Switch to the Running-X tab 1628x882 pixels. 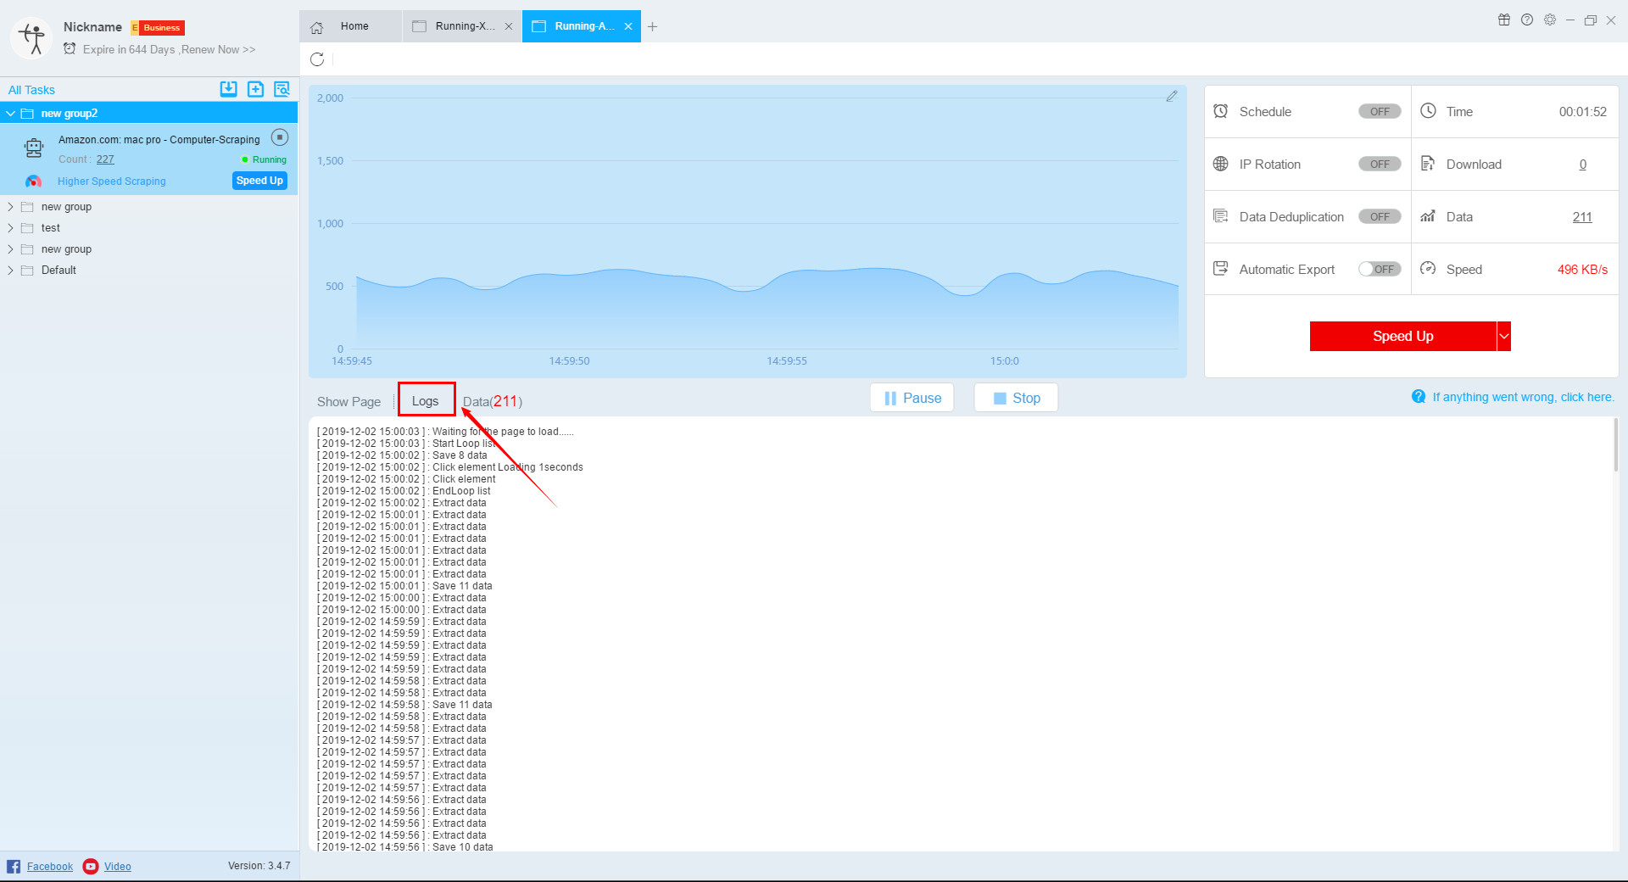pyautogui.click(x=463, y=26)
